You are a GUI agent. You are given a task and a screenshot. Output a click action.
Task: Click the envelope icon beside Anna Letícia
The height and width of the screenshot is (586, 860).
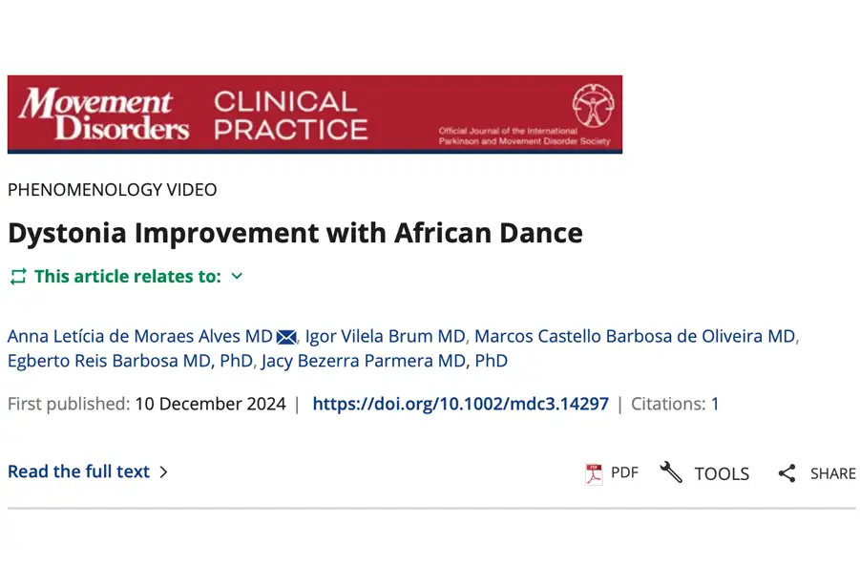pos(286,337)
